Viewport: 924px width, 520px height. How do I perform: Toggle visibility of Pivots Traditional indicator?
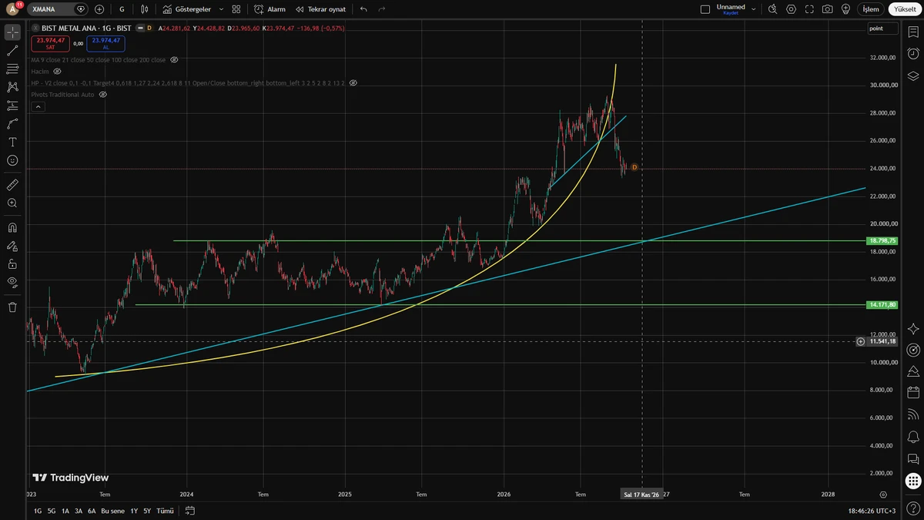[103, 94]
